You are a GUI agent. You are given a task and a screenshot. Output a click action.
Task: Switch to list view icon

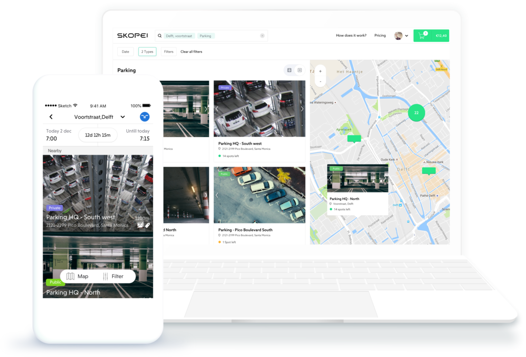coord(300,70)
